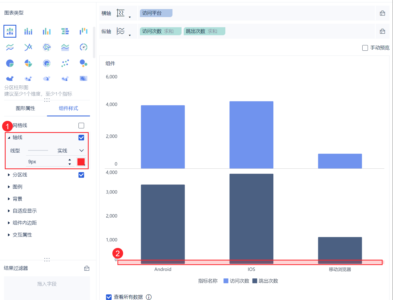
Task: Click the 跳出次数 legend entry
Action: coord(265,281)
